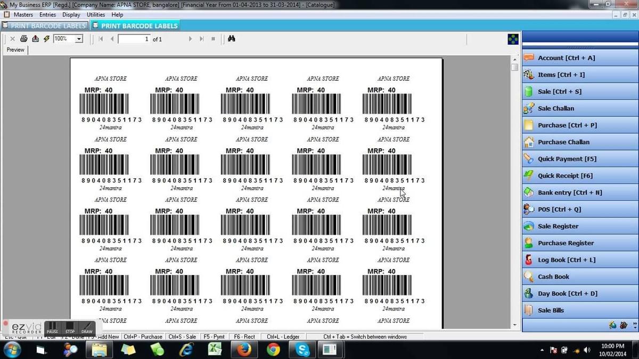Open the Utilities menu

[x=96, y=15]
